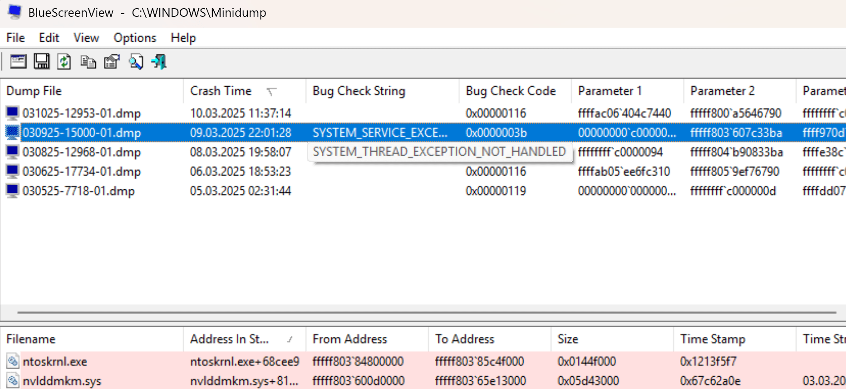Click parameter value ffffac06`404c7440
The image size is (846, 389).
click(x=625, y=113)
